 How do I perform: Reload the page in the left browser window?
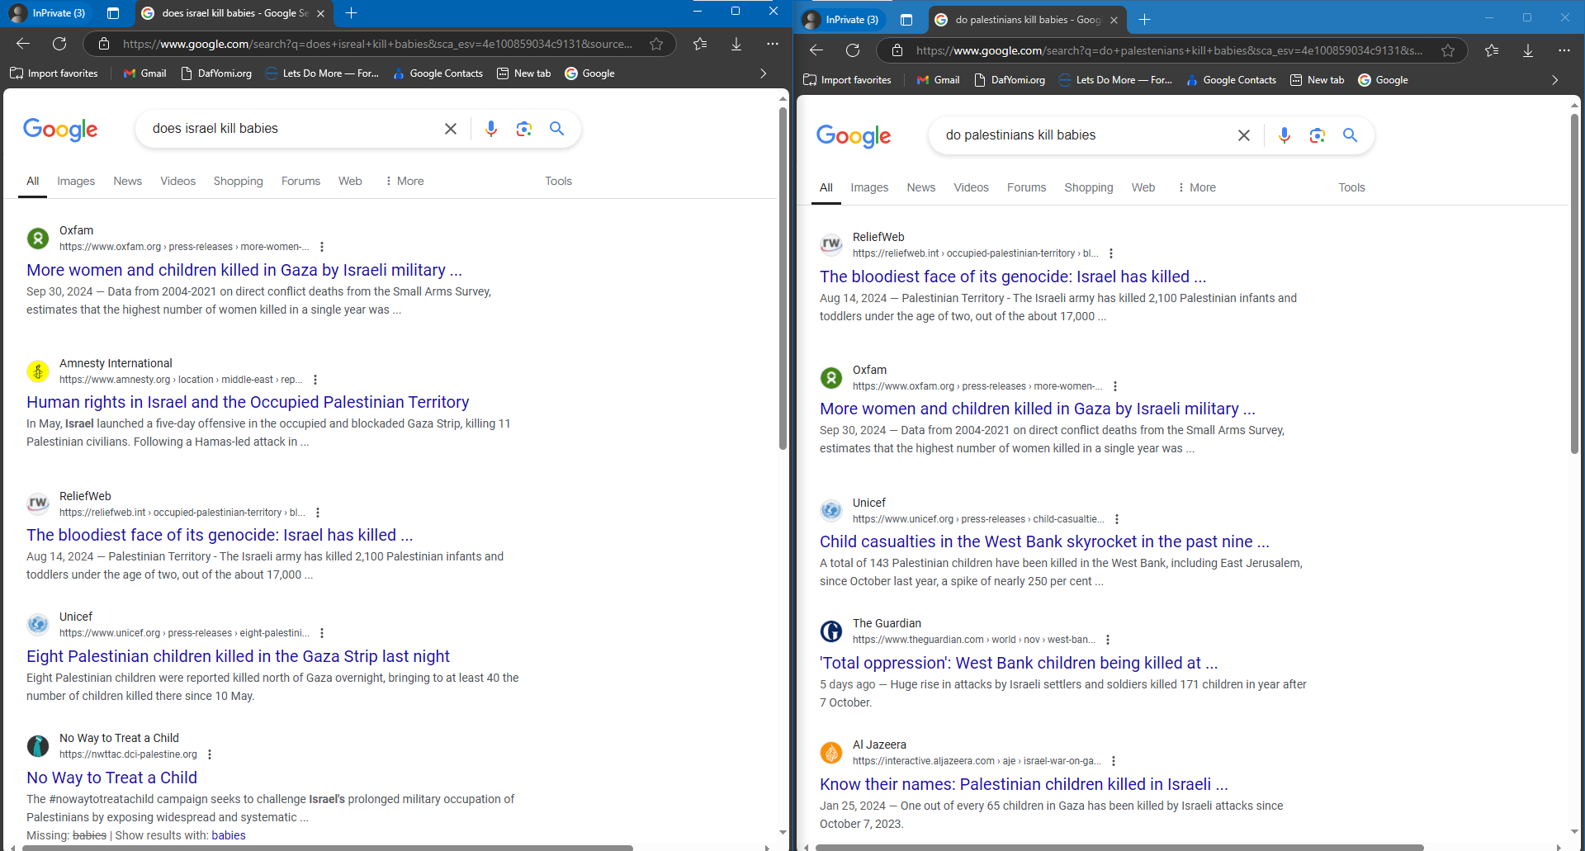[59, 44]
